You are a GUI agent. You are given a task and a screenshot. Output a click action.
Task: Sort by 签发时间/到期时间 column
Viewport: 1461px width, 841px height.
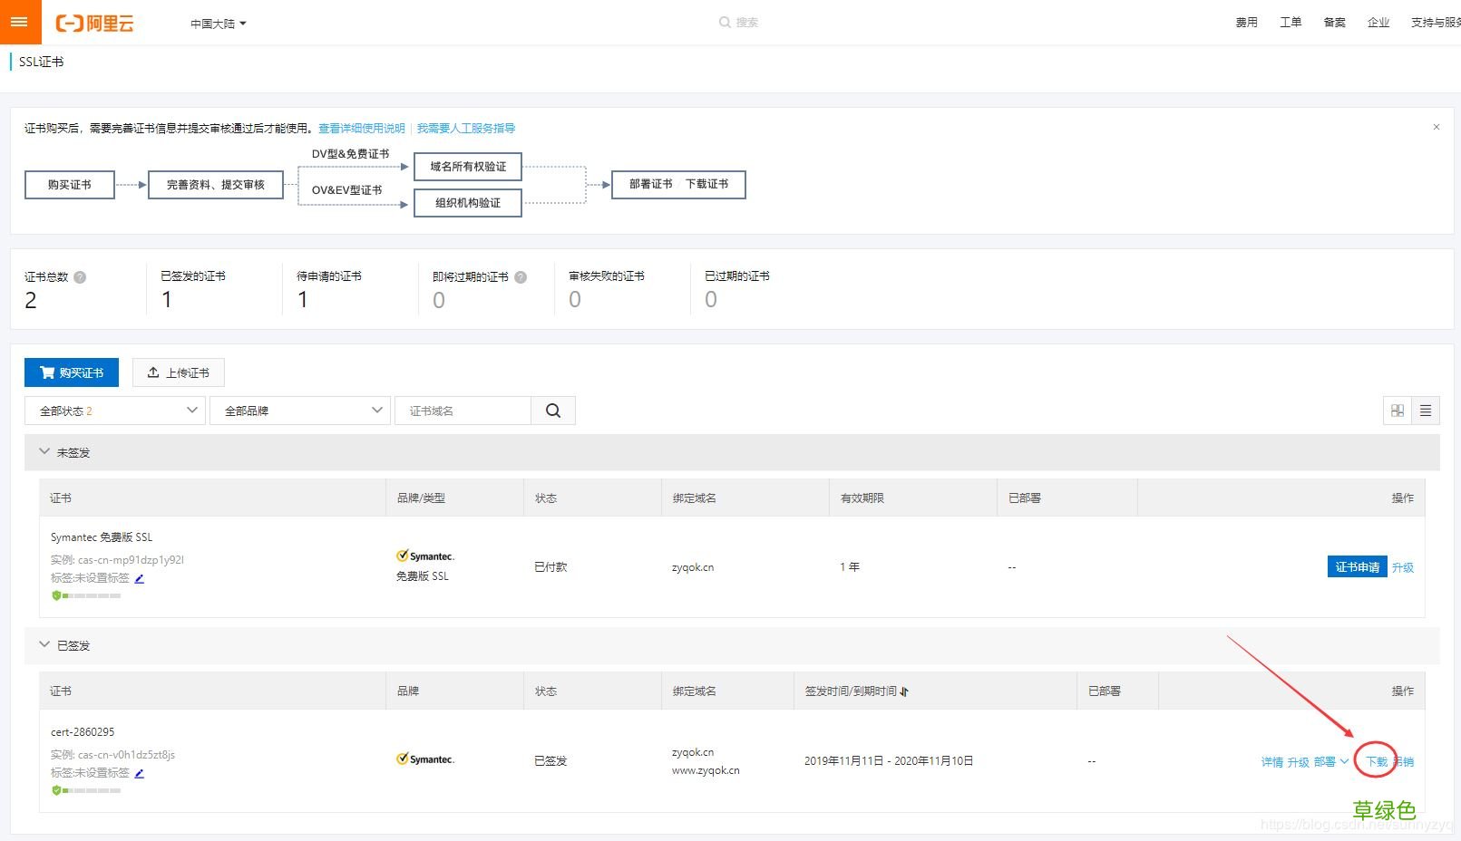904,691
